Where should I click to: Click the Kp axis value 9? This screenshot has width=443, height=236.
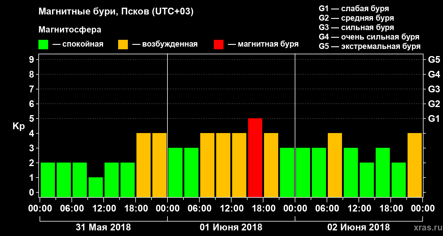[x=32, y=60]
